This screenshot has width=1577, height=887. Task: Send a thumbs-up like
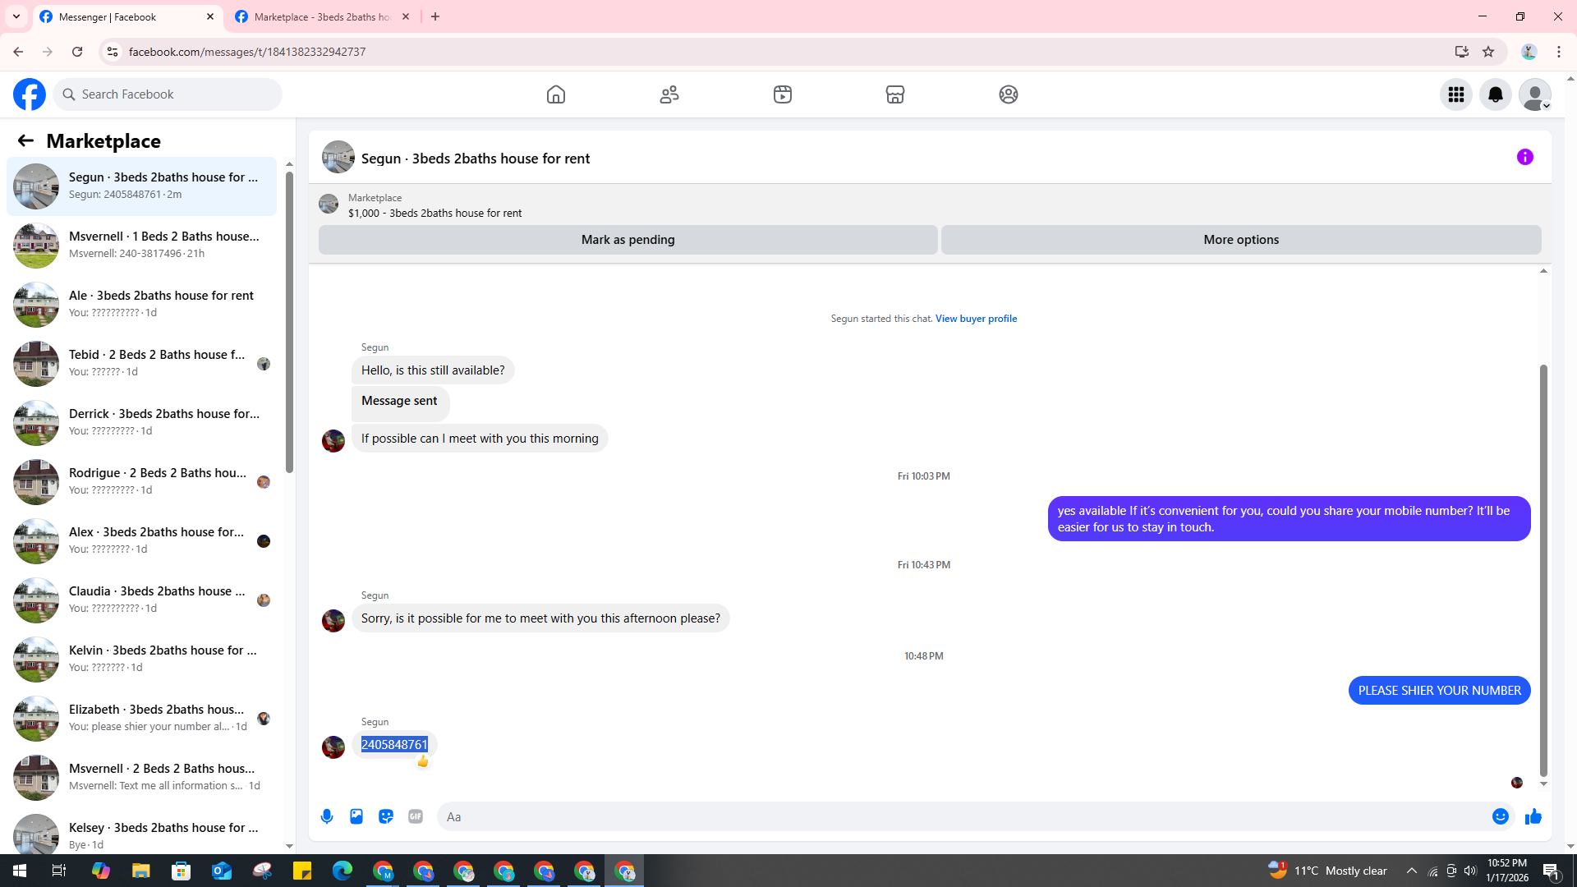click(1533, 816)
